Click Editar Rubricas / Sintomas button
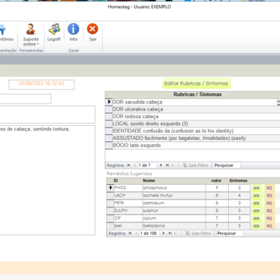 (x=197, y=83)
